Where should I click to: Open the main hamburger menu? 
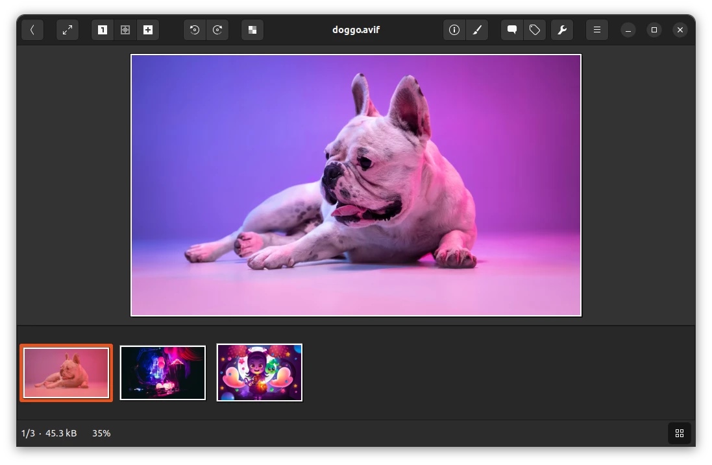coord(597,30)
